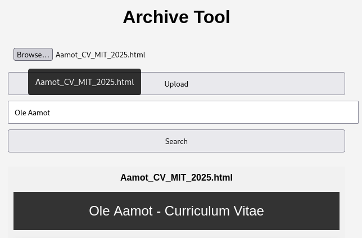Click the Search button

pos(176,141)
